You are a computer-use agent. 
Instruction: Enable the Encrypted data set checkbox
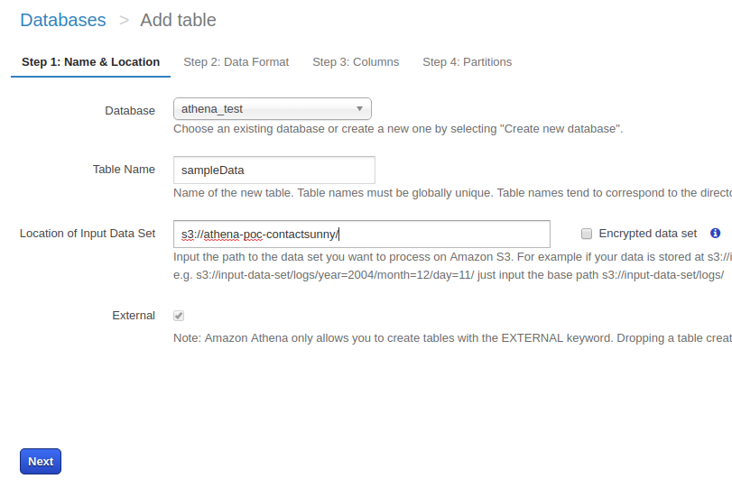click(x=587, y=234)
